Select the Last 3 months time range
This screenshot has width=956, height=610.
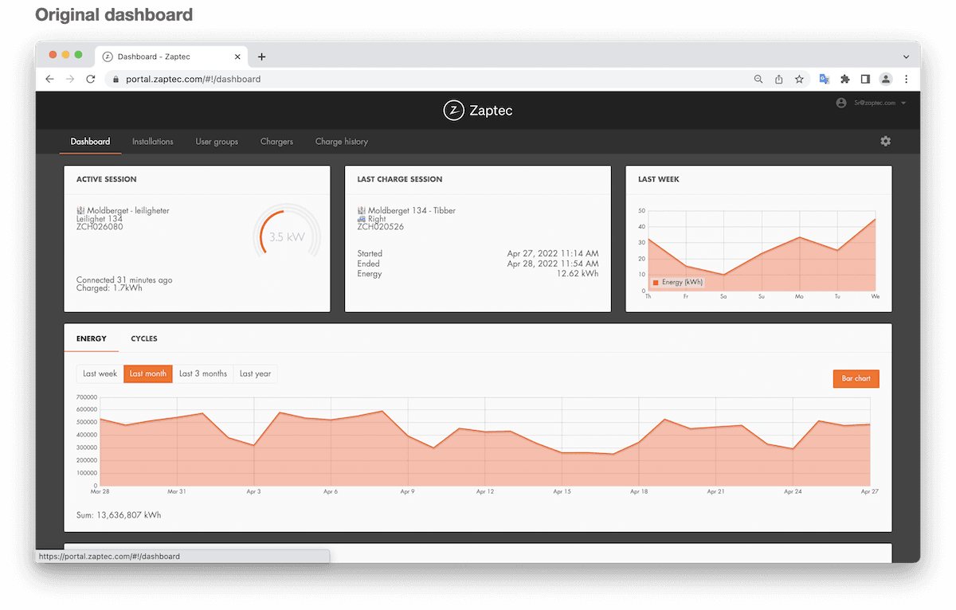point(202,373)
